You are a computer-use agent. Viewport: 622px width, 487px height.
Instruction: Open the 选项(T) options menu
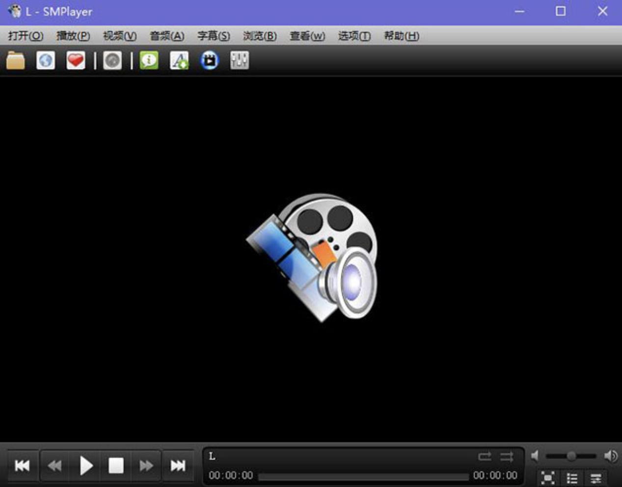[x=354, y=36]
